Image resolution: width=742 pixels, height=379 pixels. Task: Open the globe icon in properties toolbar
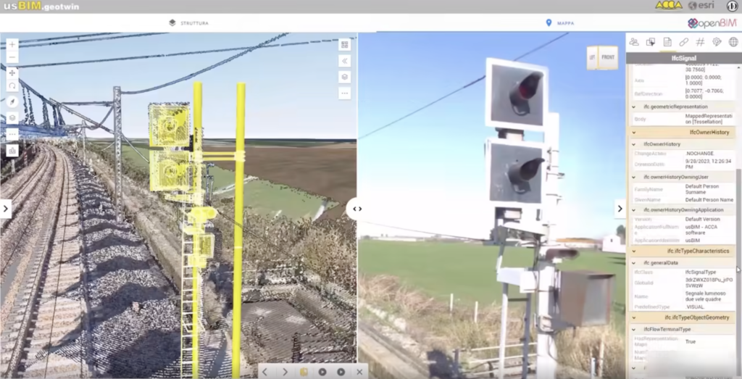733,42
